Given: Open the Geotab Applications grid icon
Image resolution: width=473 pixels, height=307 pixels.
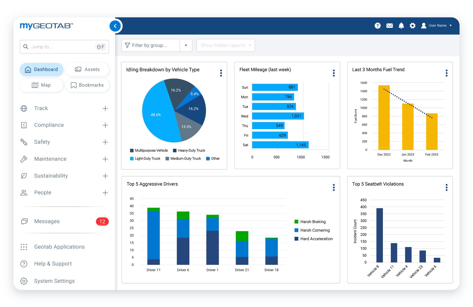Looking at the screenshot, I should tap(24, 247).
